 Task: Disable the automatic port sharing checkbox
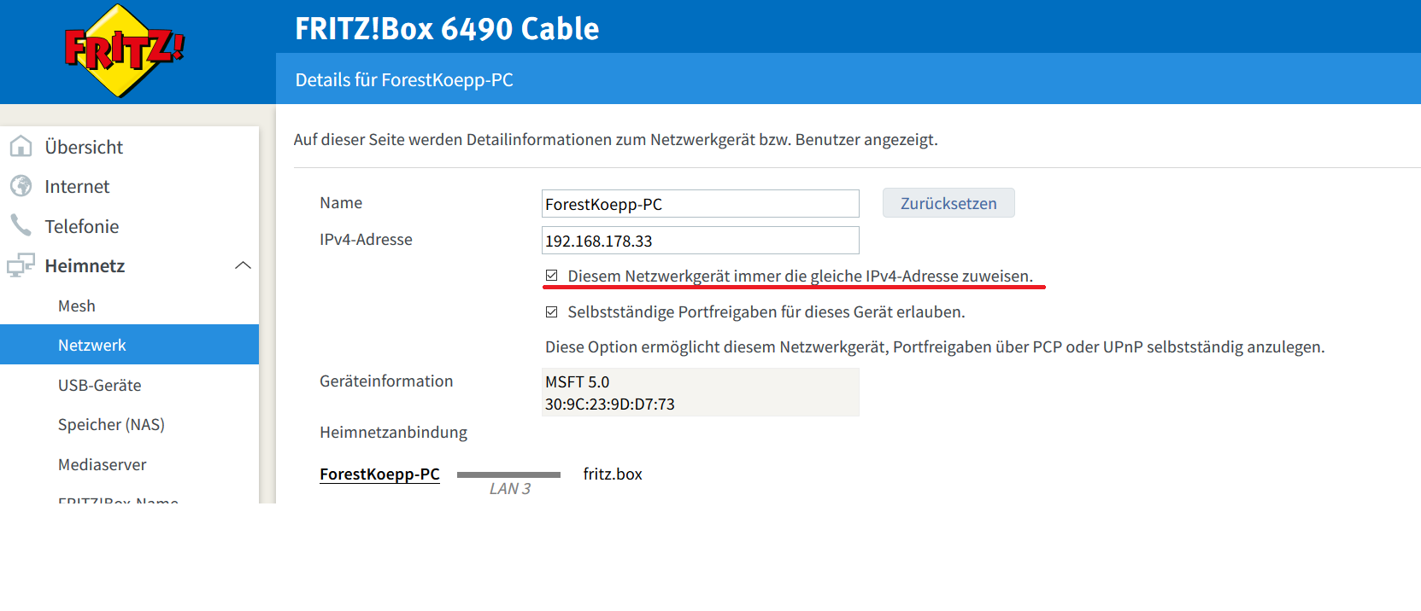click(x=552, y=312)
